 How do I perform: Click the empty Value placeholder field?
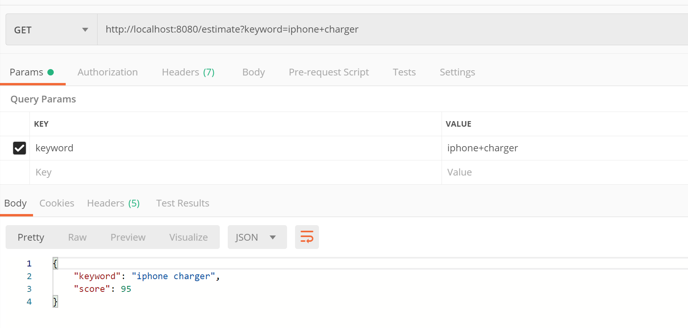[565, 172]
